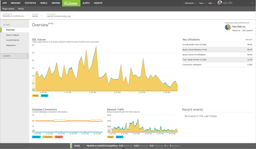Open the Alerts top navigation tab

[86, 3]
